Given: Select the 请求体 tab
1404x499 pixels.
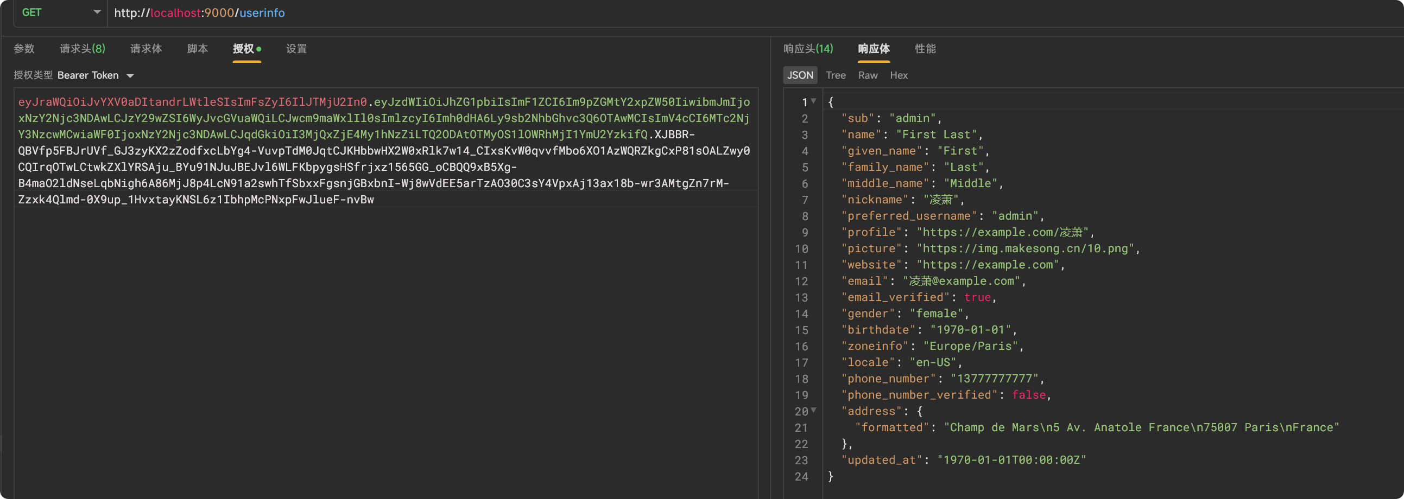Looking at the screenshot, I should point(146,49).
